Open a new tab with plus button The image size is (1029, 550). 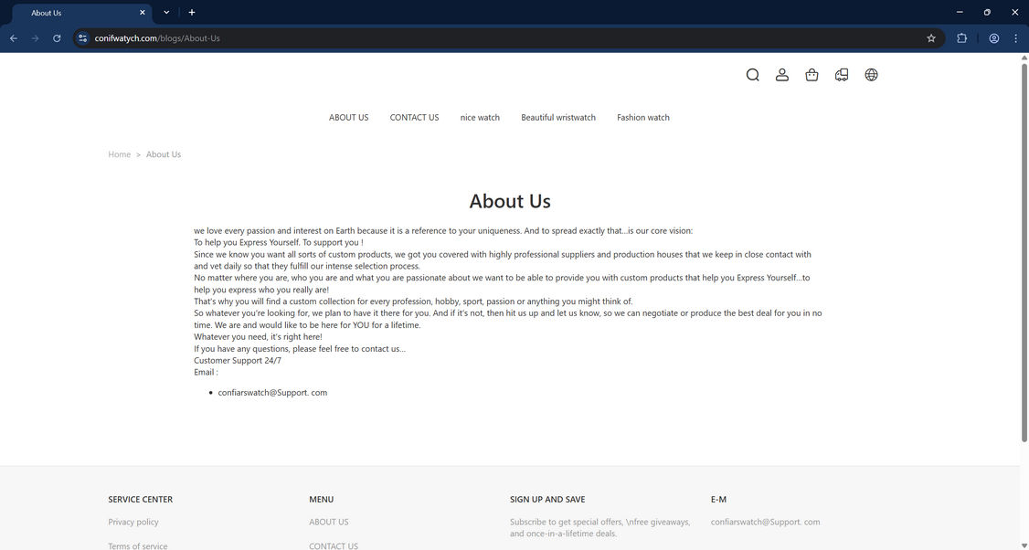coord(192,13)
